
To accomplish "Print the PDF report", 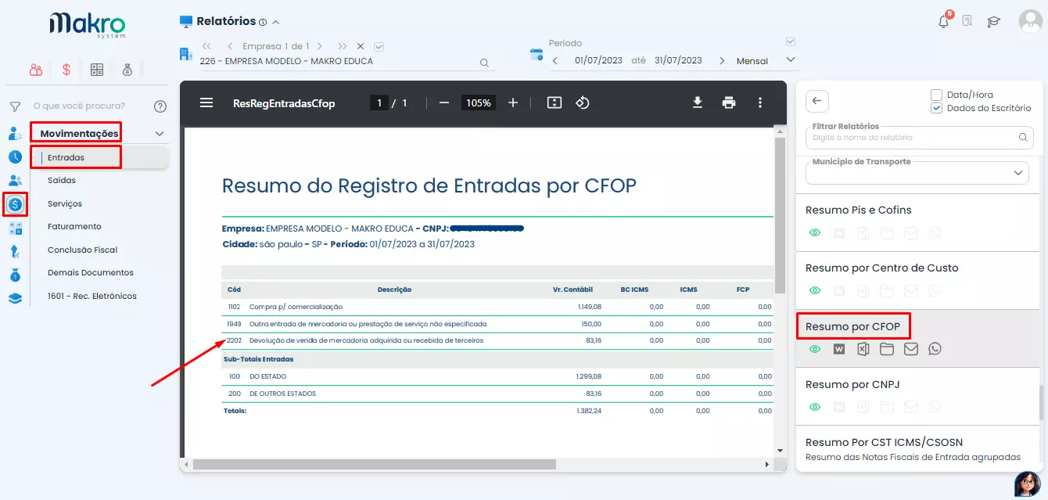I will point(729,103).
